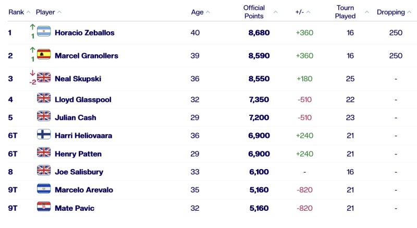Click the Finland flag beside Harri Heliovaara

pyautogui.click(x=44, y=135)
